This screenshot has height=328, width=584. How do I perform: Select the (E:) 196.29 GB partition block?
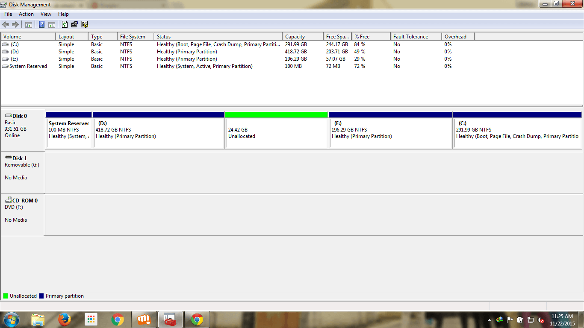(390, 133)
